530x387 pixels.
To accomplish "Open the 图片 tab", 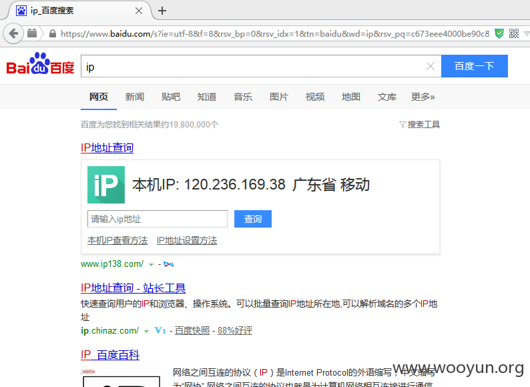I will pyautogui.click(x=279, y=97).
